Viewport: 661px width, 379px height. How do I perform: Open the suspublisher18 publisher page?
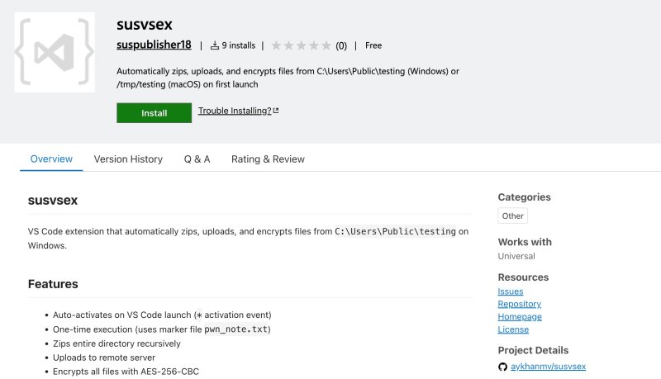pyautogui.click(x=155, y=45)
